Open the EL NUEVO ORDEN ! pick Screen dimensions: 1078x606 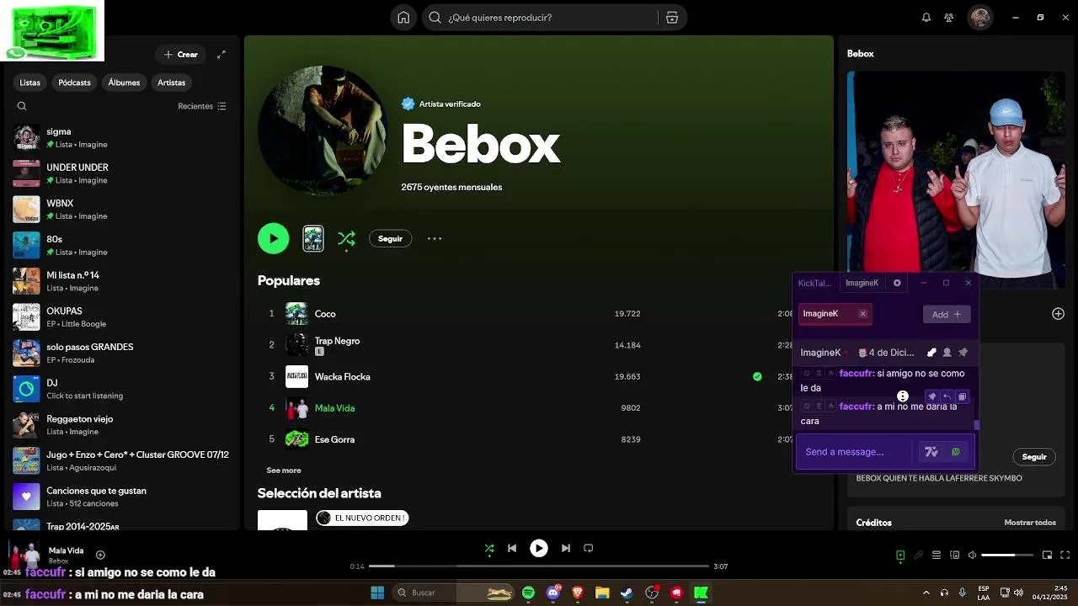pyautogui.click(x=362, y=518)
